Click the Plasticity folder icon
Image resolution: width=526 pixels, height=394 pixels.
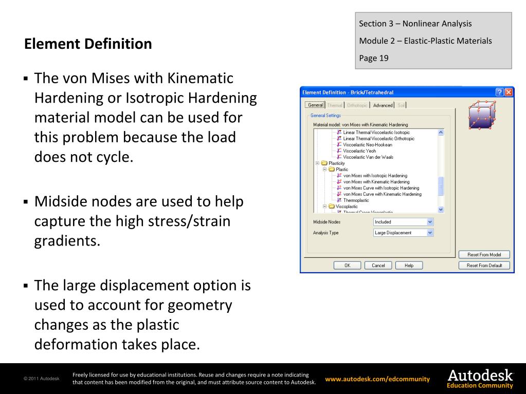point(324,163)
